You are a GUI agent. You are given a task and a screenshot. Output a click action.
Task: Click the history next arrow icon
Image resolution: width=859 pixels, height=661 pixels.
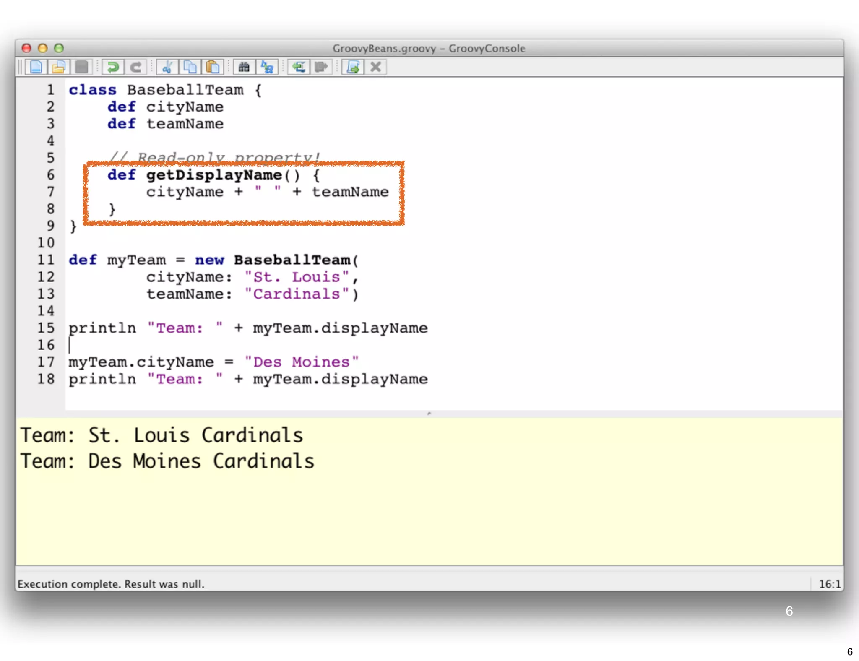(321, 67)
